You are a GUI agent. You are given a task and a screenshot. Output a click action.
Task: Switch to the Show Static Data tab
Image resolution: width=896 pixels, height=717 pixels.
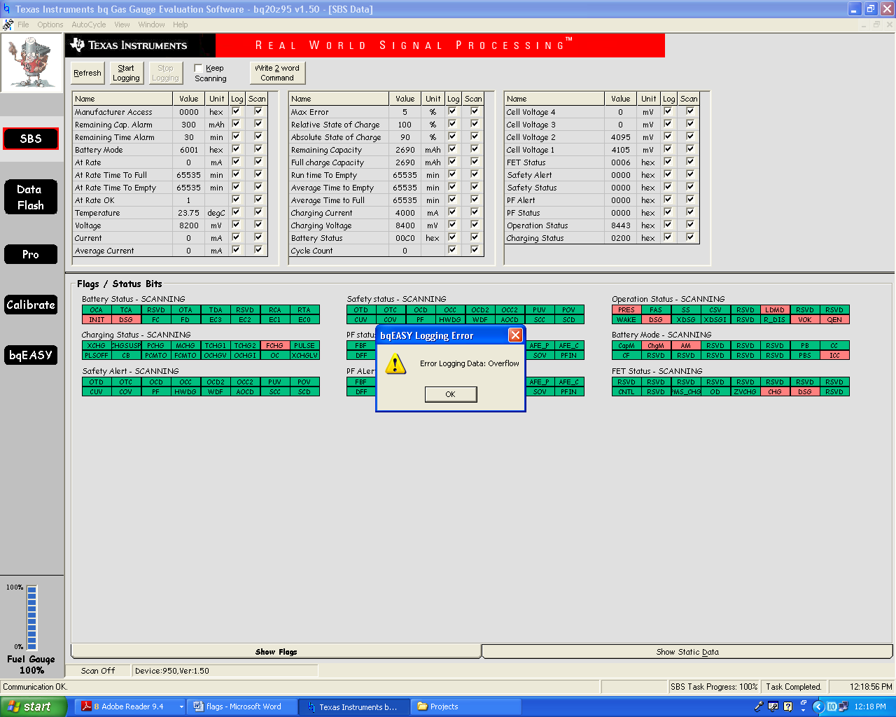click(687, 652)
